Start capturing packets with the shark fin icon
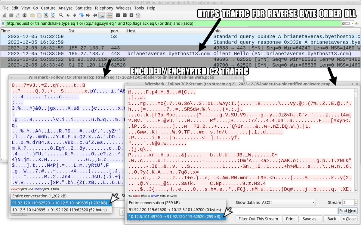 (5, 15)
